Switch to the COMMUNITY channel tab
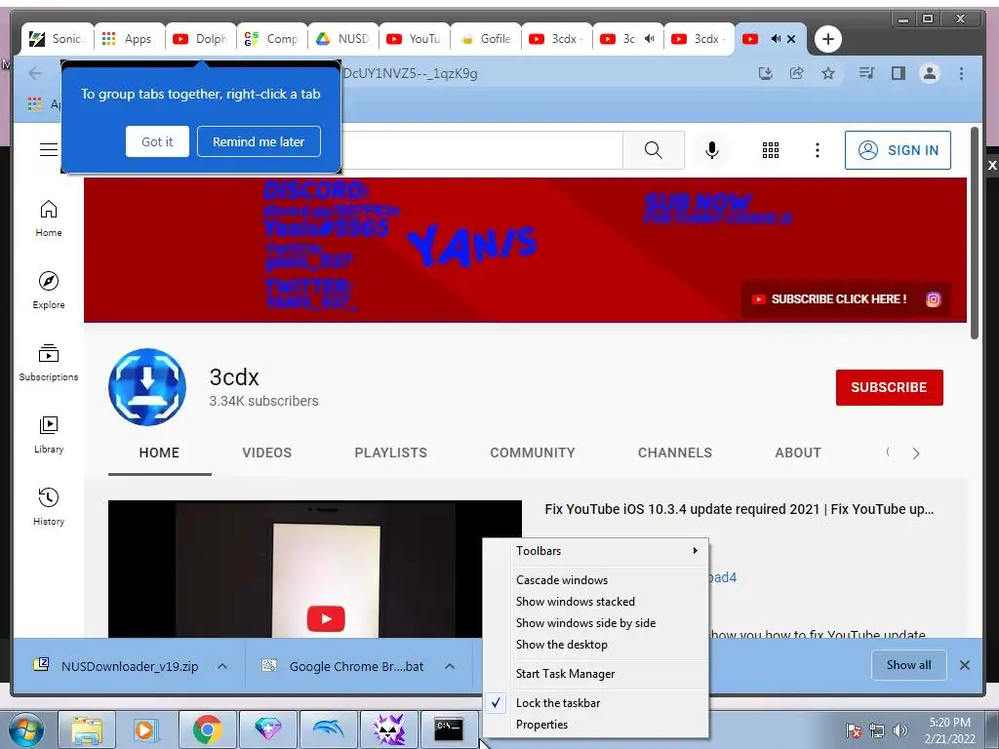The width and height of the screenshot is (999, 749). [533, 453]
